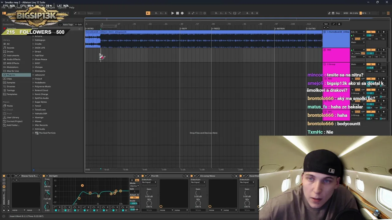Jump to previous locator arrow
This screenshot has width=392, height=220.
325,28
